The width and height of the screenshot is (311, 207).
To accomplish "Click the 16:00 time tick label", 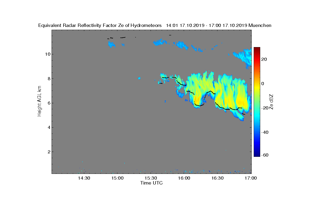I will click(184, 178).
